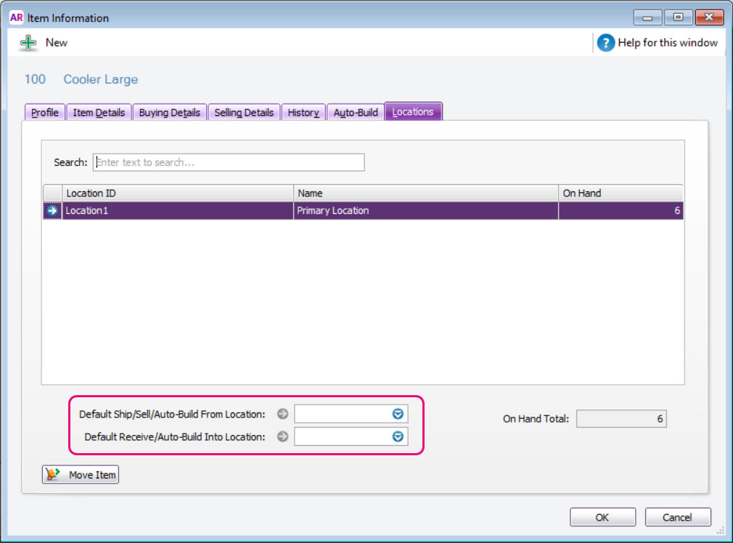Click arrow icon next to Default Receive location
Image resolution: width=733 pixels, height=543 pixels.
283,436
